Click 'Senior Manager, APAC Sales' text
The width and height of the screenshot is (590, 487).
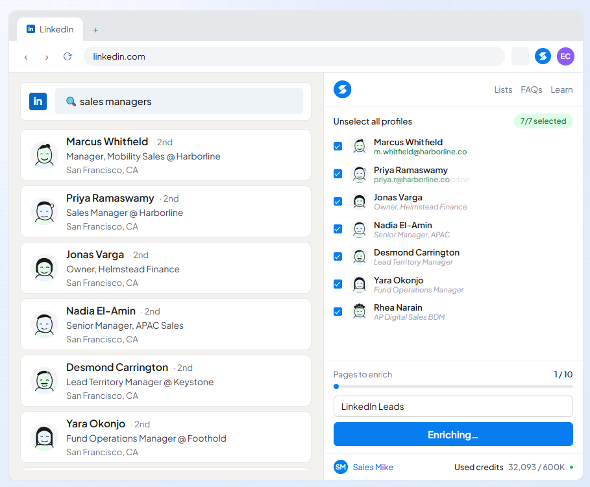125,326
